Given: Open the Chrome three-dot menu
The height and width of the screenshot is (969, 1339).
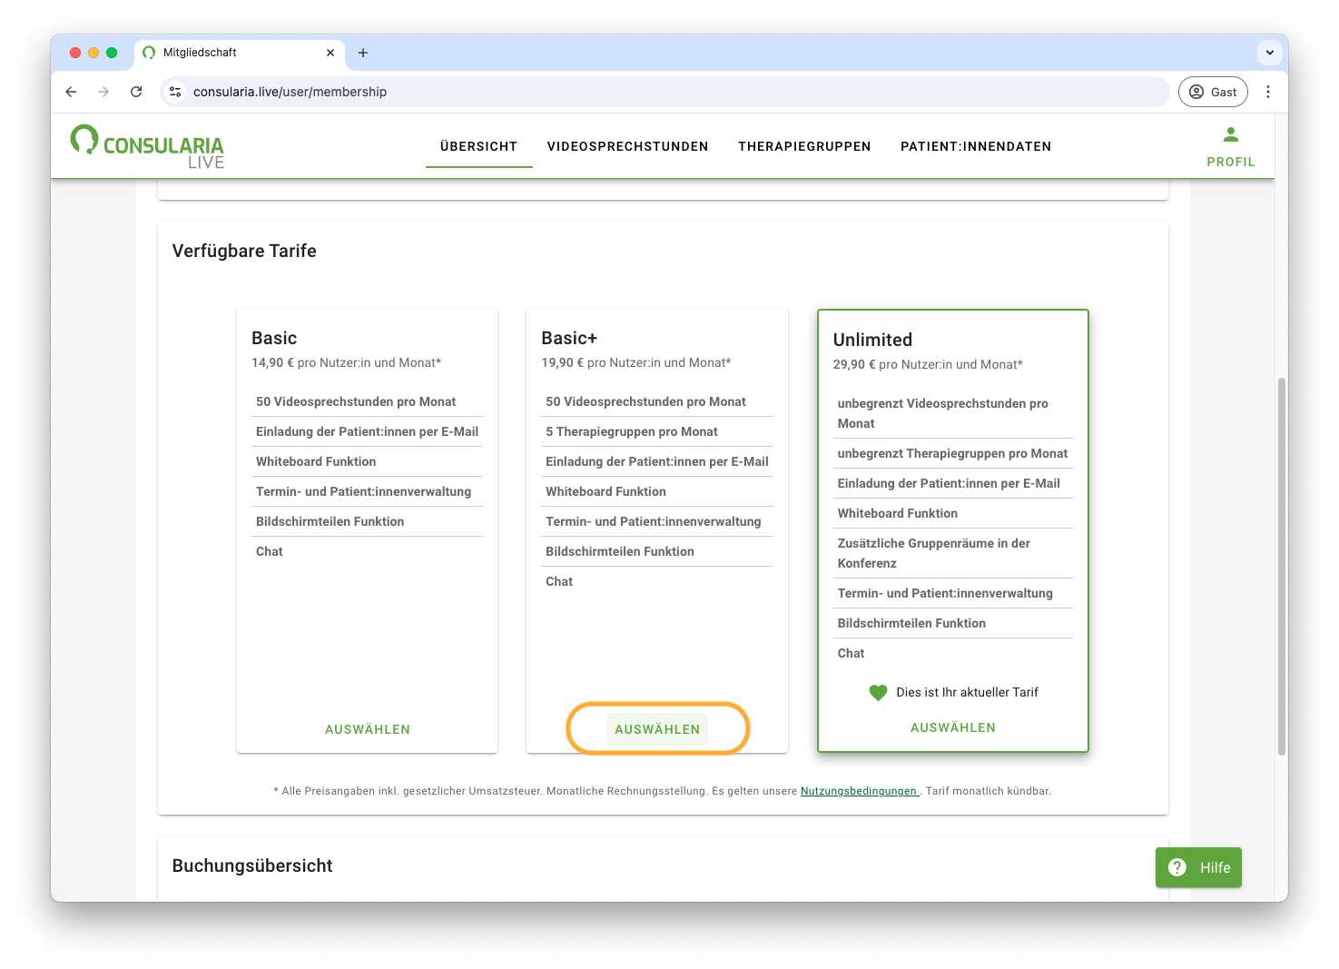Looking at the screenshot, I should tap(1267, 92).
